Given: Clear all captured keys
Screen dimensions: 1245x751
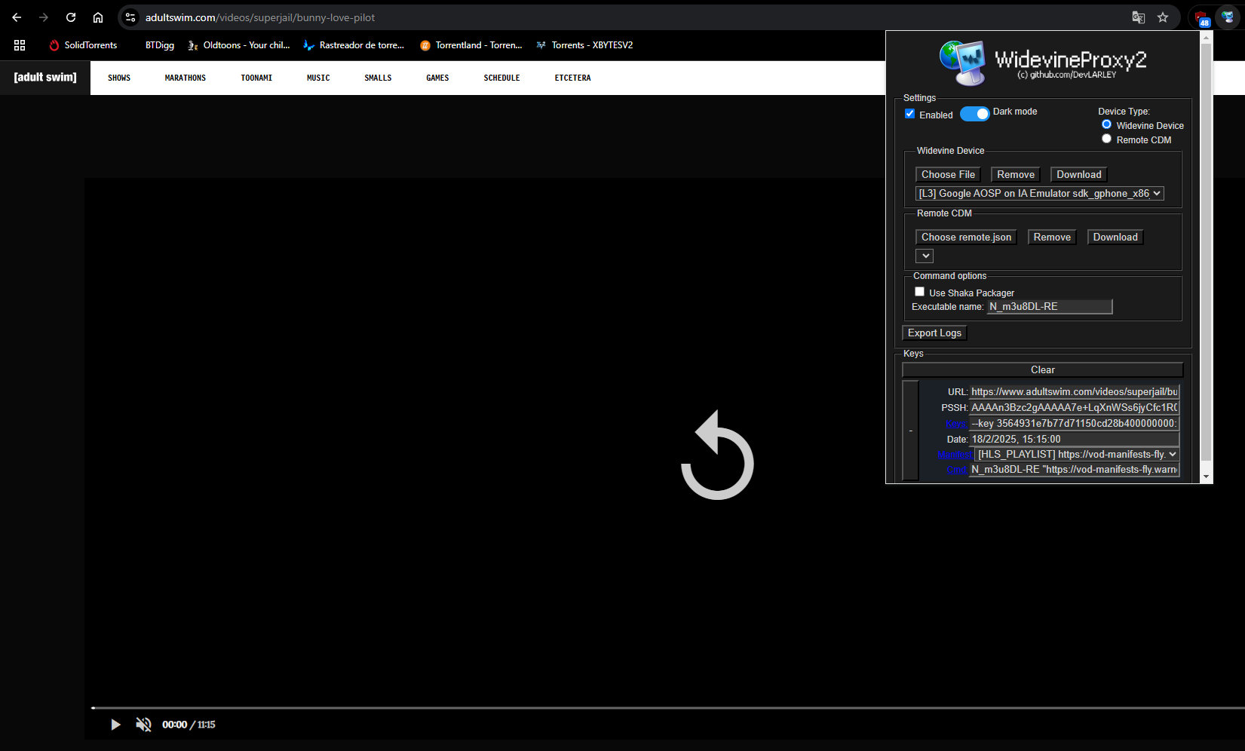Looking at the screenshot, I should pos(1043,370).
